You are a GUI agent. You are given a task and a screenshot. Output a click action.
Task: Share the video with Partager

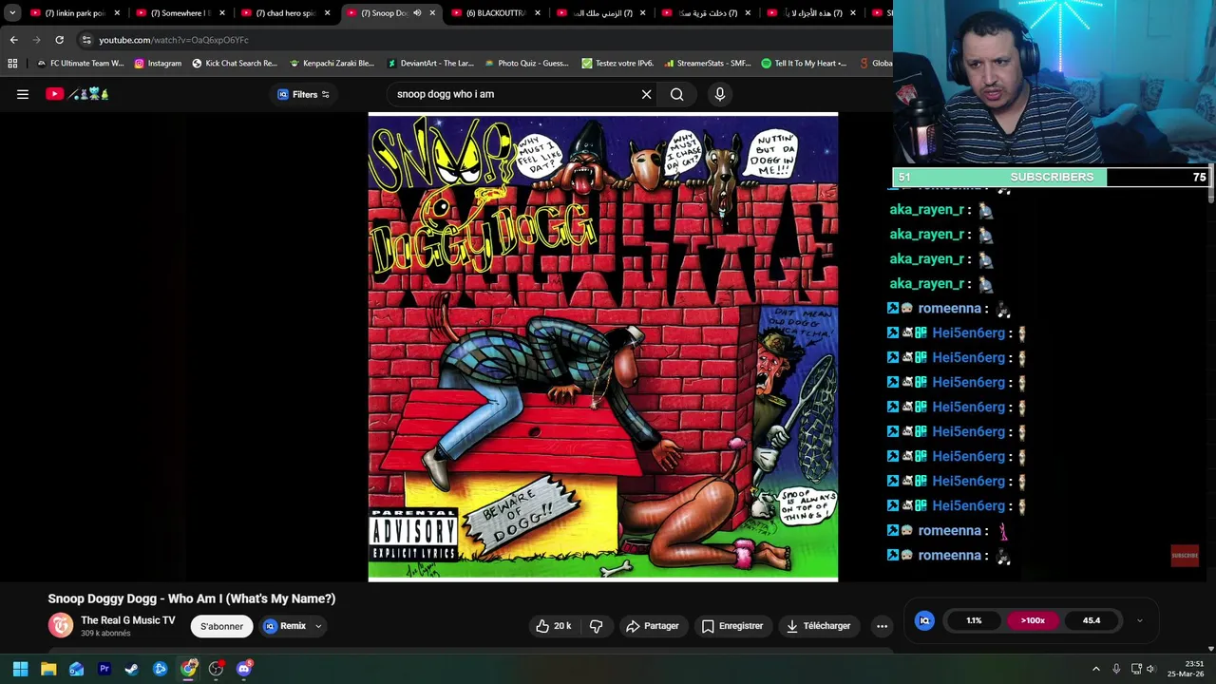(653, 626)
